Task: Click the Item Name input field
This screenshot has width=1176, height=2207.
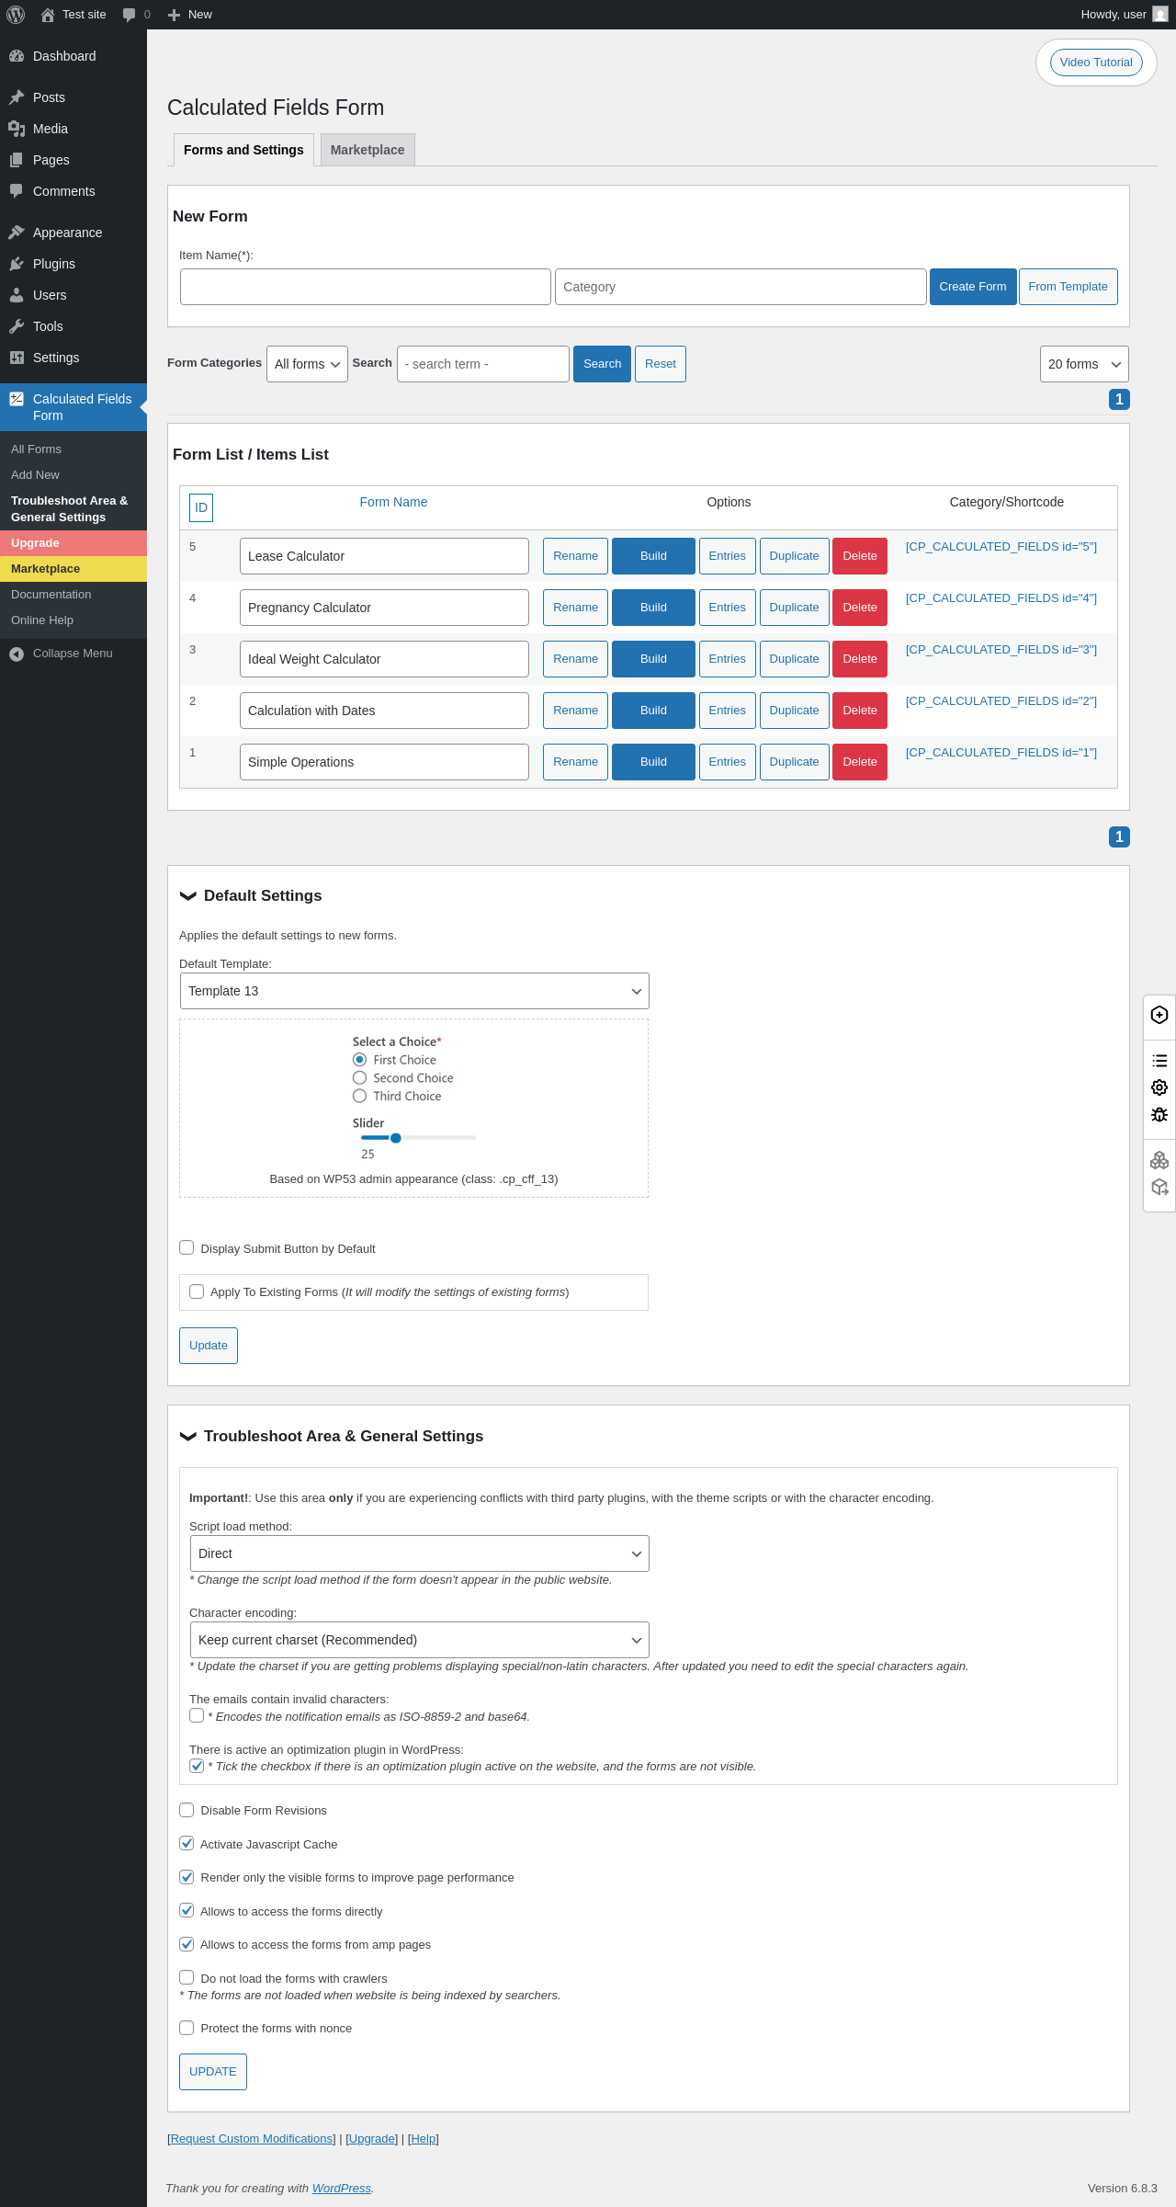Action: click(366, 287)
